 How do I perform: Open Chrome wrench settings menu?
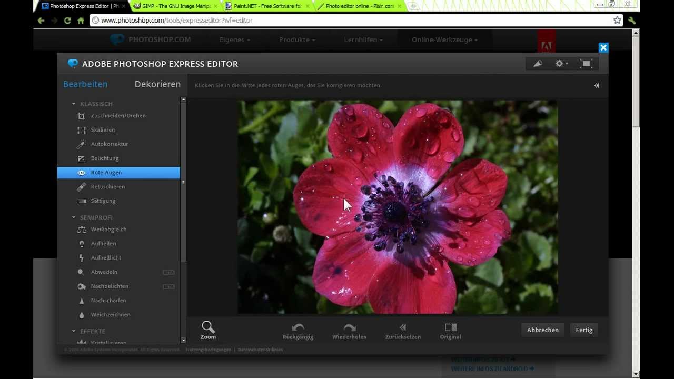coord(632,21)
